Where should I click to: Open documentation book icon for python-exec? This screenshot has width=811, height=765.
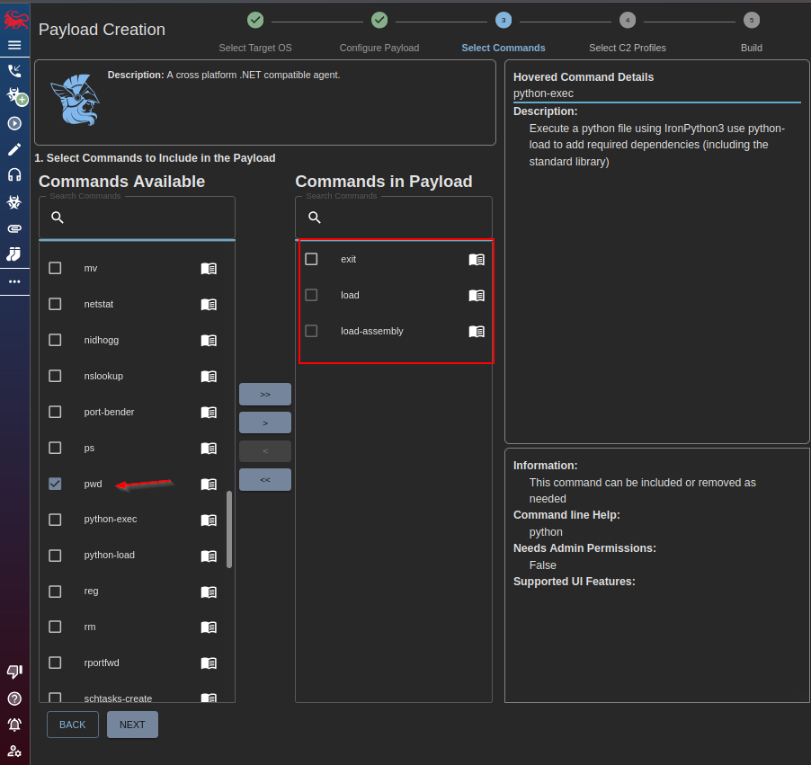tap(209, 520)
